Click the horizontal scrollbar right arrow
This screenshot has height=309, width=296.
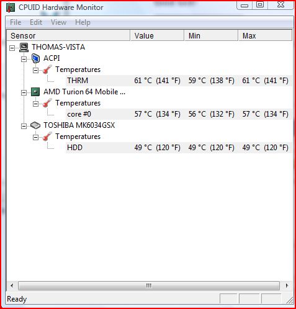tap(287, 285)
